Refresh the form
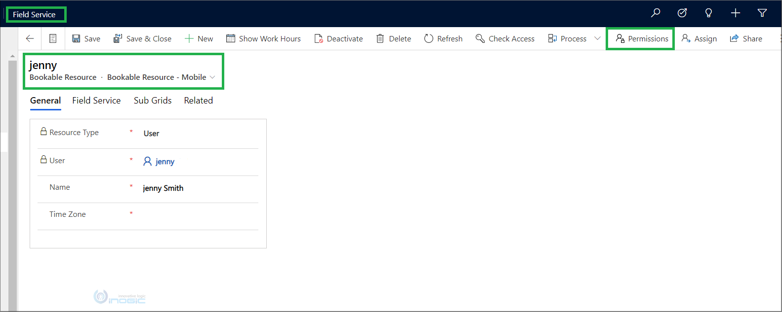Image resolution: width=782 pixels, height=312 pixels. point(443,38)
